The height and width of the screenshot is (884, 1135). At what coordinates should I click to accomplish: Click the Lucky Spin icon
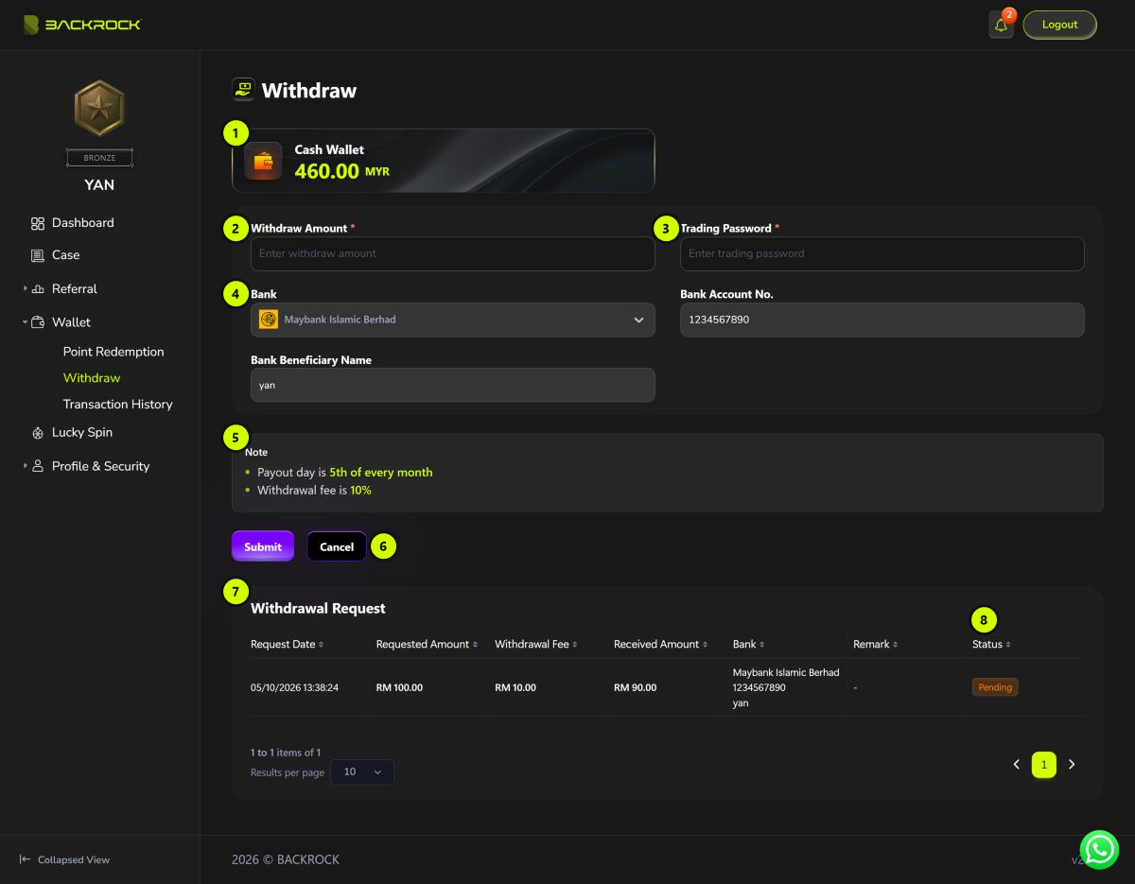point(38,433)
